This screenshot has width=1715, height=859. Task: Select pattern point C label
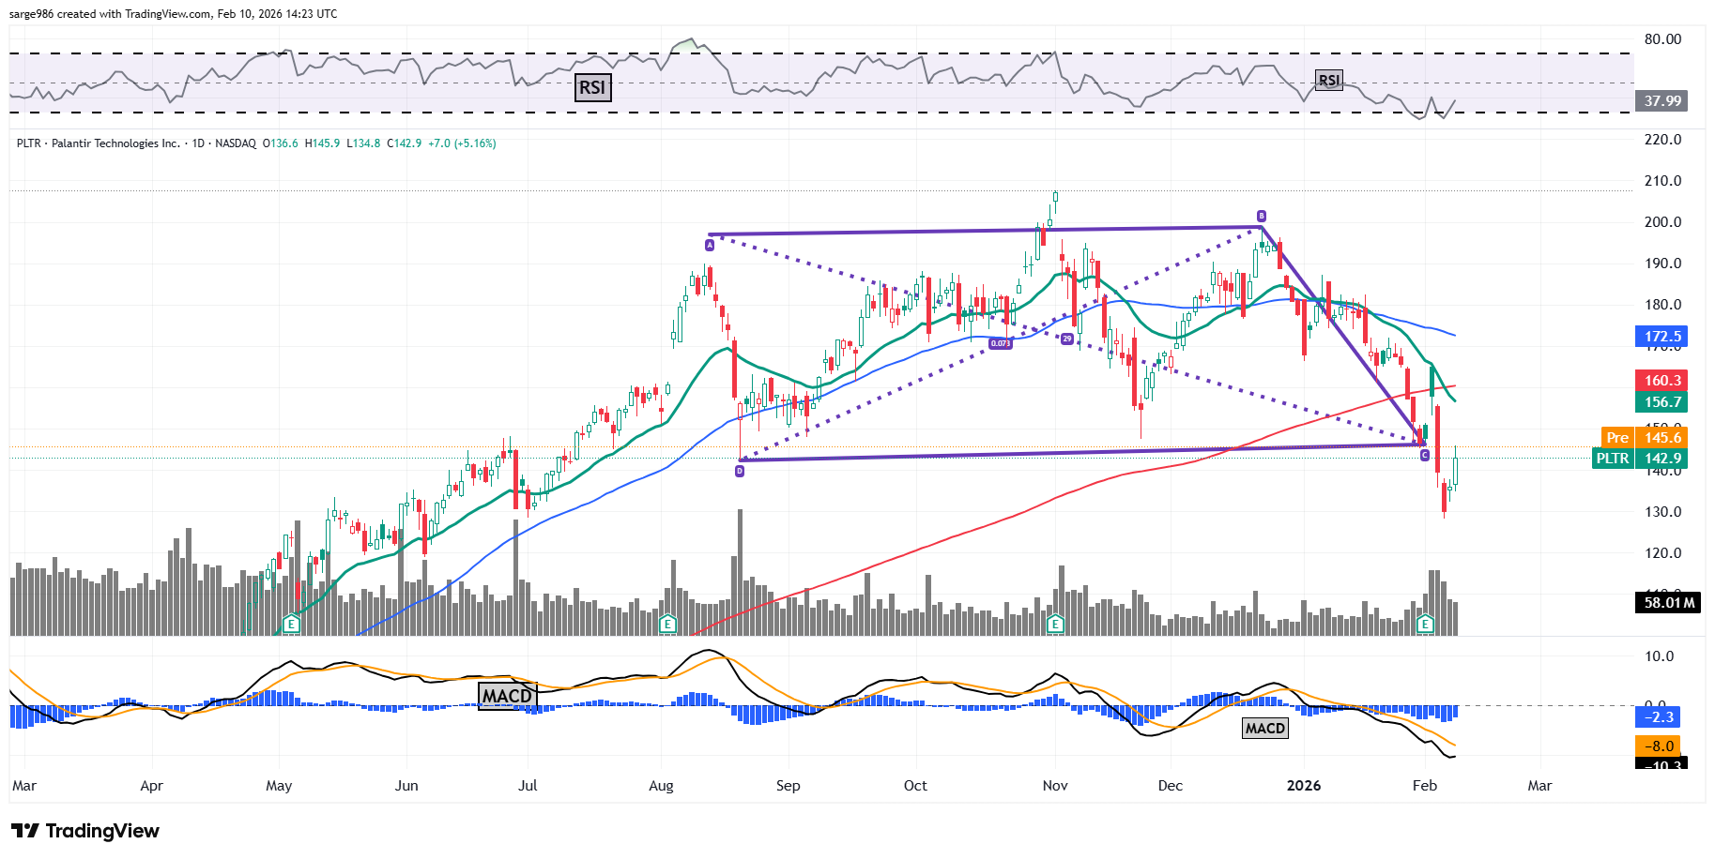(1425, 456)
